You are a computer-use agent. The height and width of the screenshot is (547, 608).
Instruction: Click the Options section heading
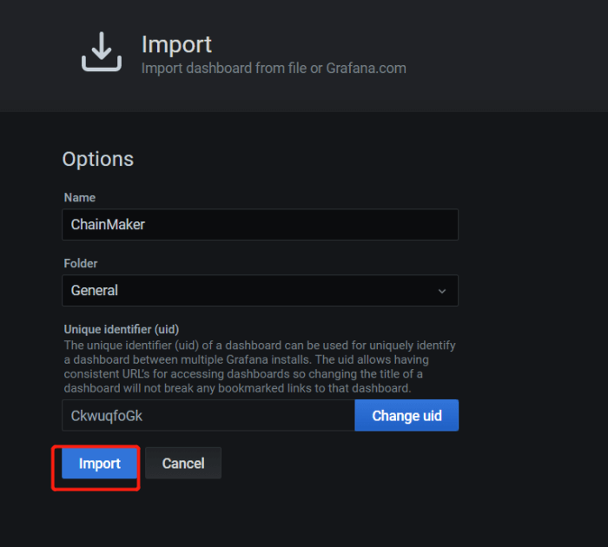[x=97, y=159]
